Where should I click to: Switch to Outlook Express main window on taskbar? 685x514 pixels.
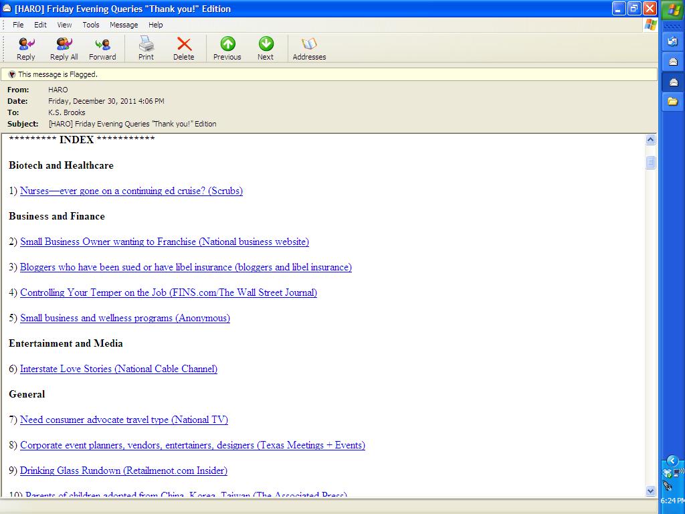(x=673, y=41)
